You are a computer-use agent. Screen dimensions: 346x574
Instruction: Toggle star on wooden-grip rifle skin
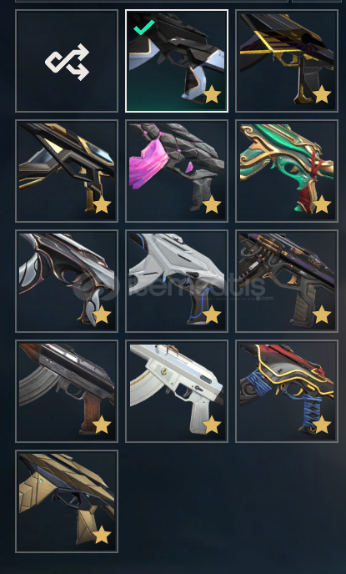click(102, 425)
